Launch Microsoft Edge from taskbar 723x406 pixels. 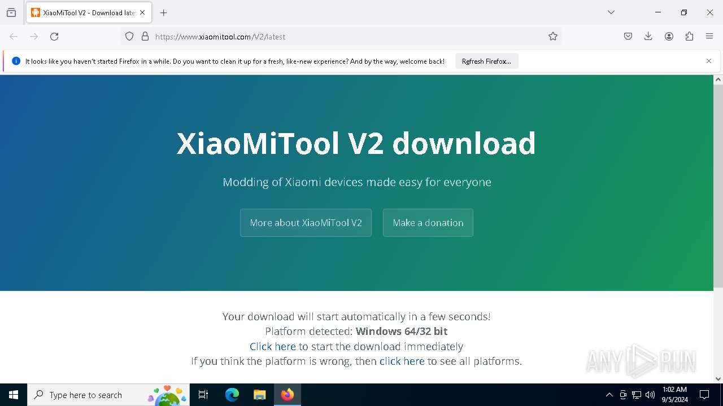tap(232, 395)
